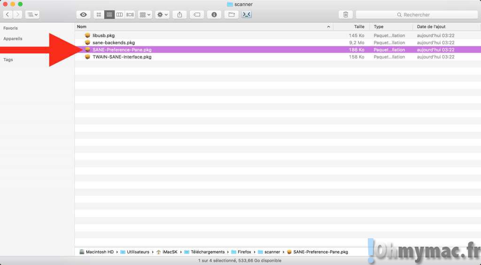Click the Rechercher search field
This screenshot has height=265, width=481.
[417, 15]
